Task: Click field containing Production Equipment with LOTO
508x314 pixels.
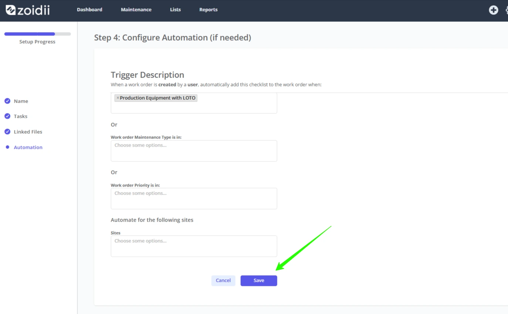Action: coord(194,103)
